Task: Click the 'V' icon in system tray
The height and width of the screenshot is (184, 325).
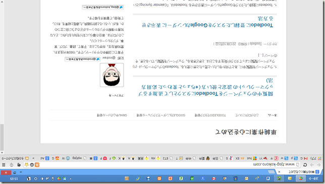Action: (x=29, y=178)
